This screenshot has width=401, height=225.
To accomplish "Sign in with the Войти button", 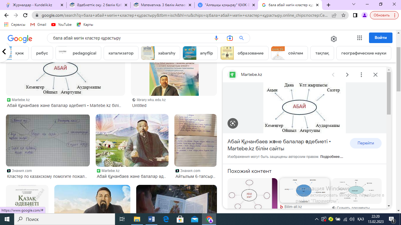I will pyautogui.click(x=381, y=38).
